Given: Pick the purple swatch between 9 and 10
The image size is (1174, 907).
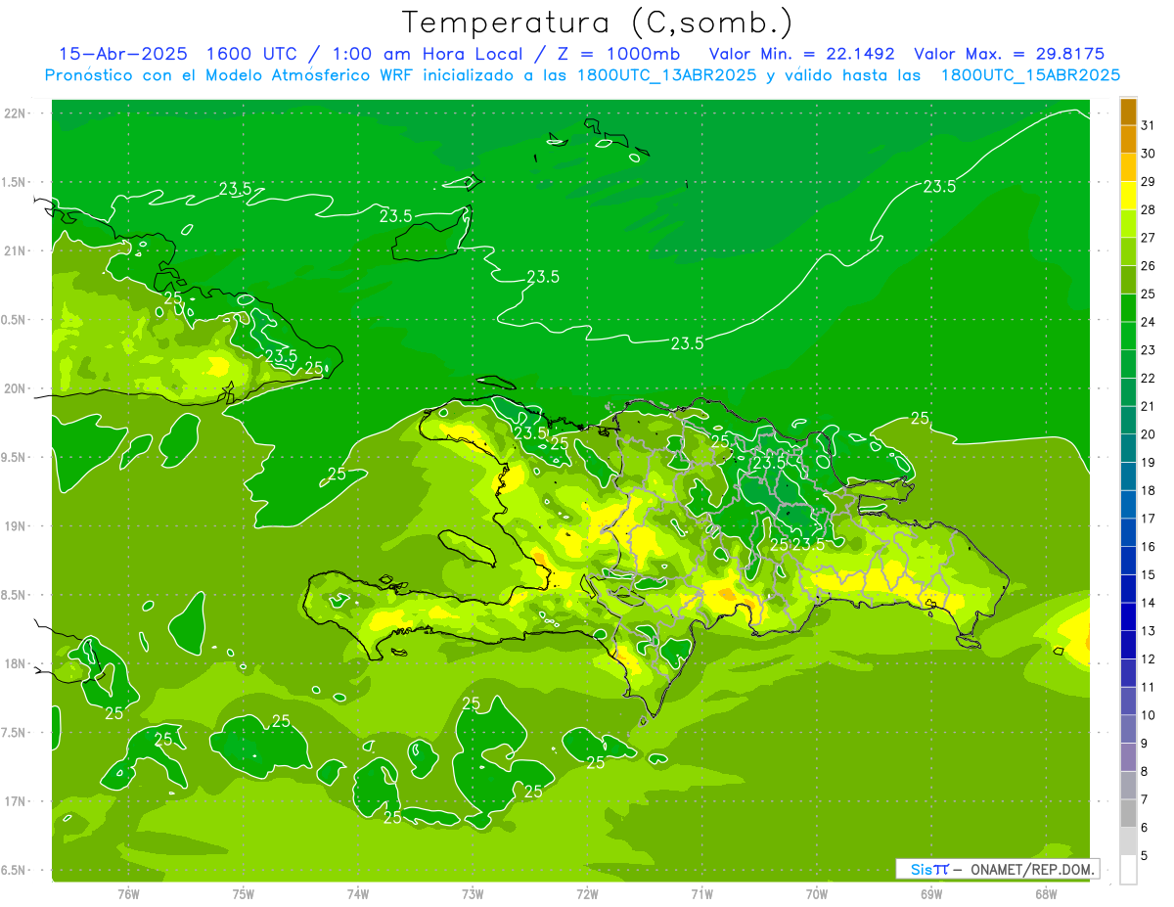Looking at the screenshot, I should (1128, 730).
